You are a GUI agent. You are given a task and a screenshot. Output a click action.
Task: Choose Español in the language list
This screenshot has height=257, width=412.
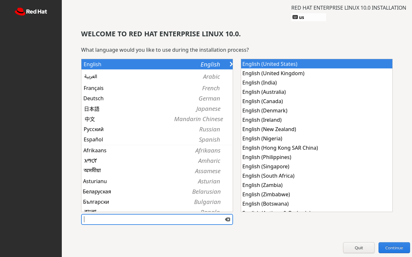click(x=157, y=139)
